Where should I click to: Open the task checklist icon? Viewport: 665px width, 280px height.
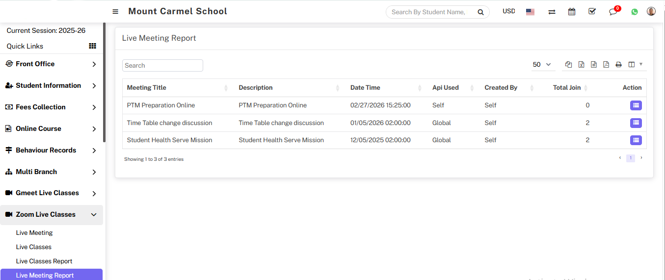tap(592, 11)
